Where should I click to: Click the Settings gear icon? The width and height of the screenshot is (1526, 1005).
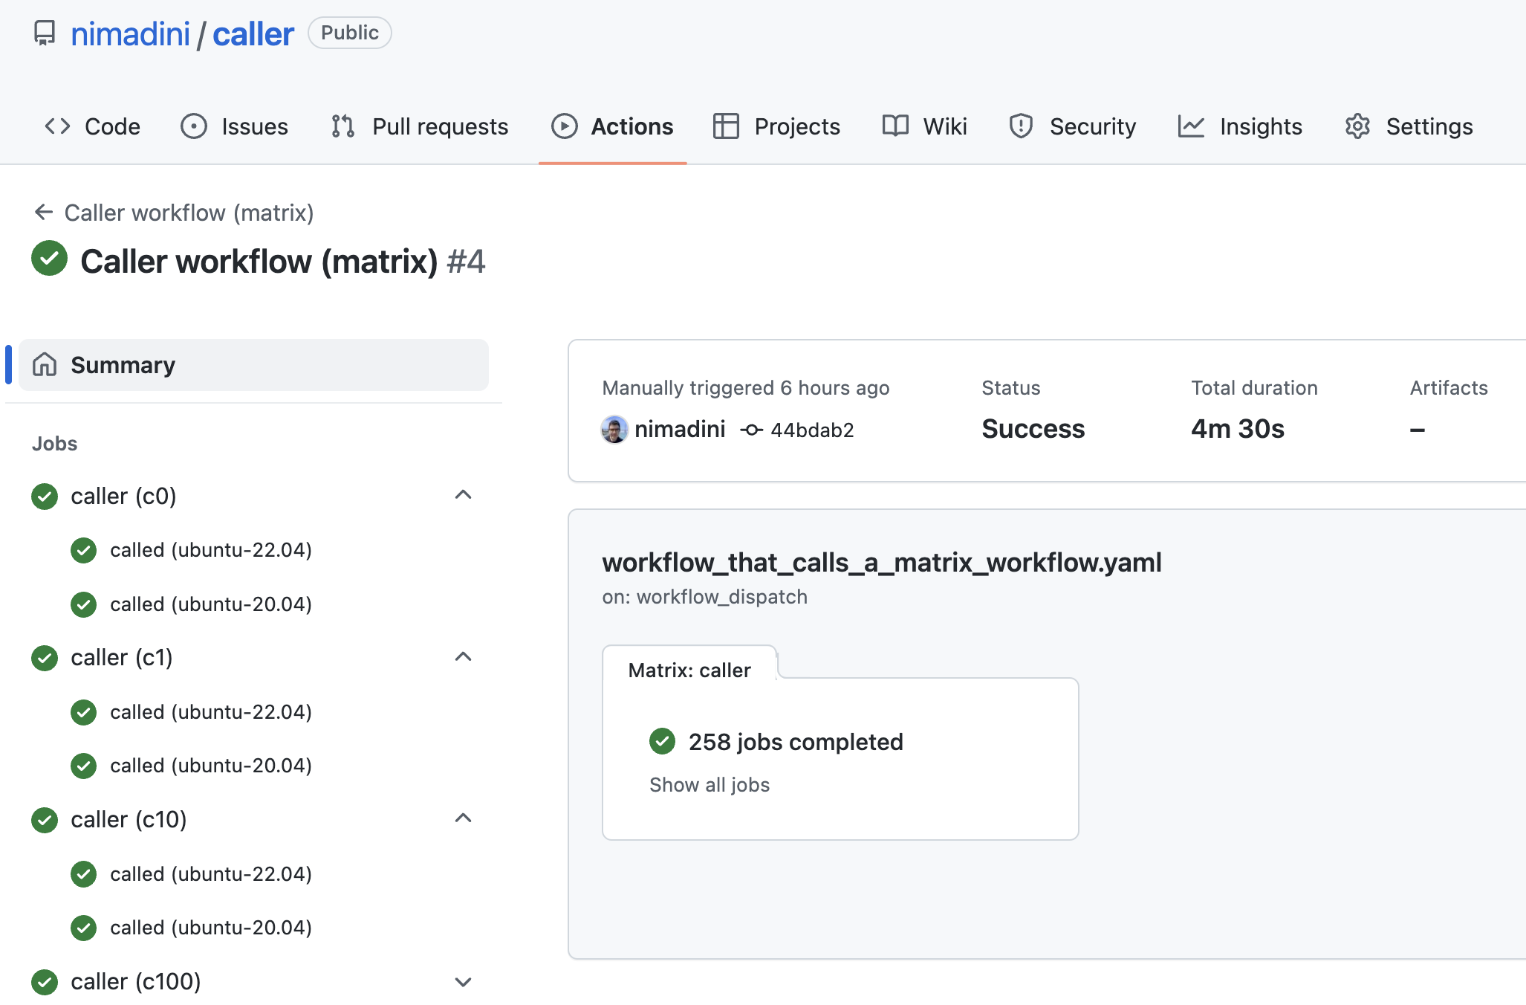coord(1357,126)
